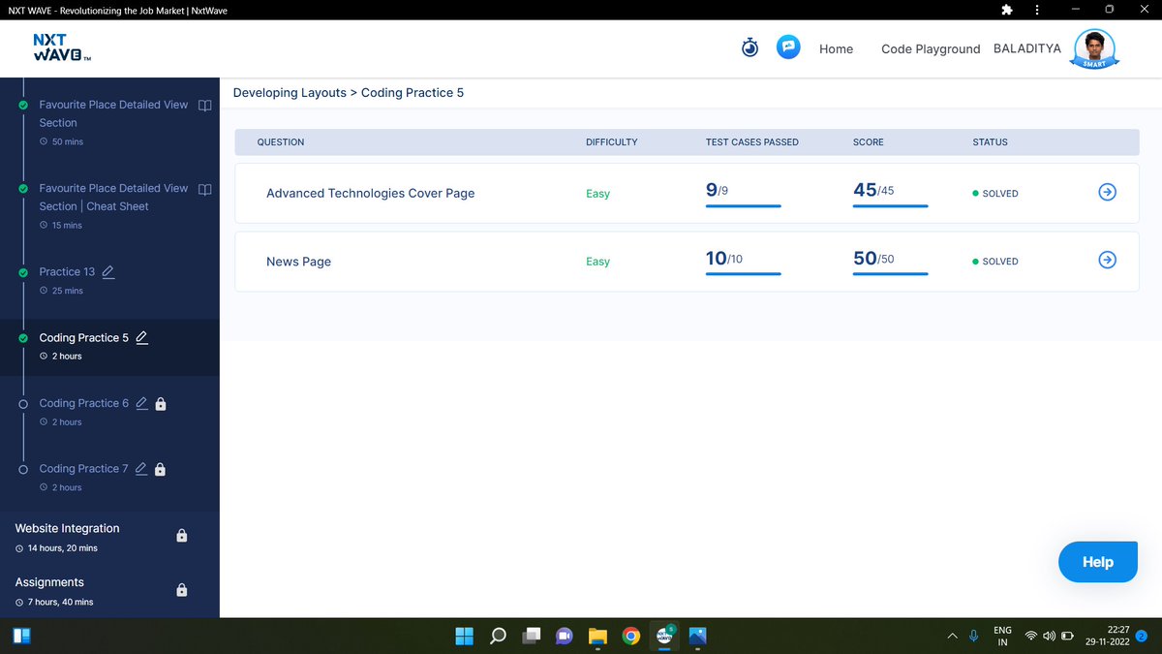1162x654 pixels.
Task: Click green checkmark for Practice 13
Action: coord(22,272)
